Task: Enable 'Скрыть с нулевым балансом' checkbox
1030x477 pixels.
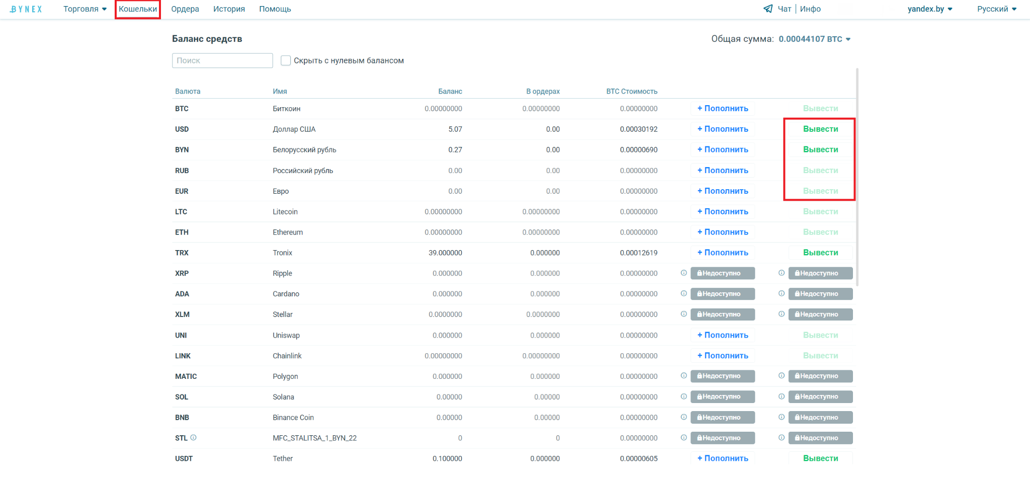Action: coord(286,60)
